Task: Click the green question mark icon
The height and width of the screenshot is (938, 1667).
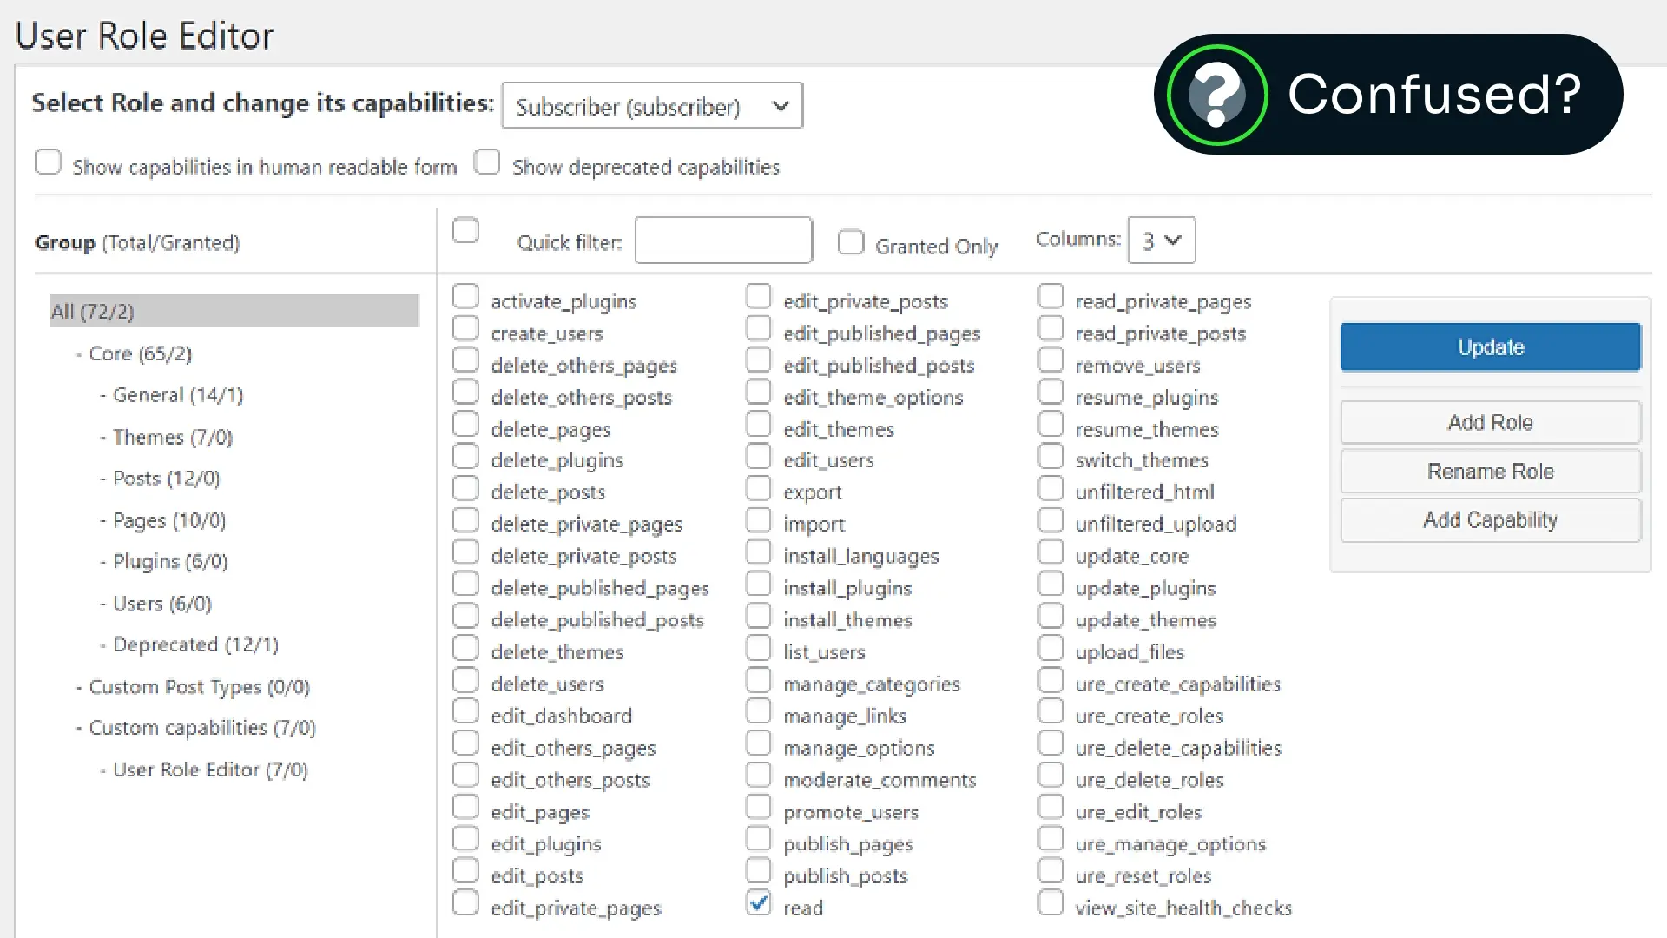Action: pos(1217,95)
